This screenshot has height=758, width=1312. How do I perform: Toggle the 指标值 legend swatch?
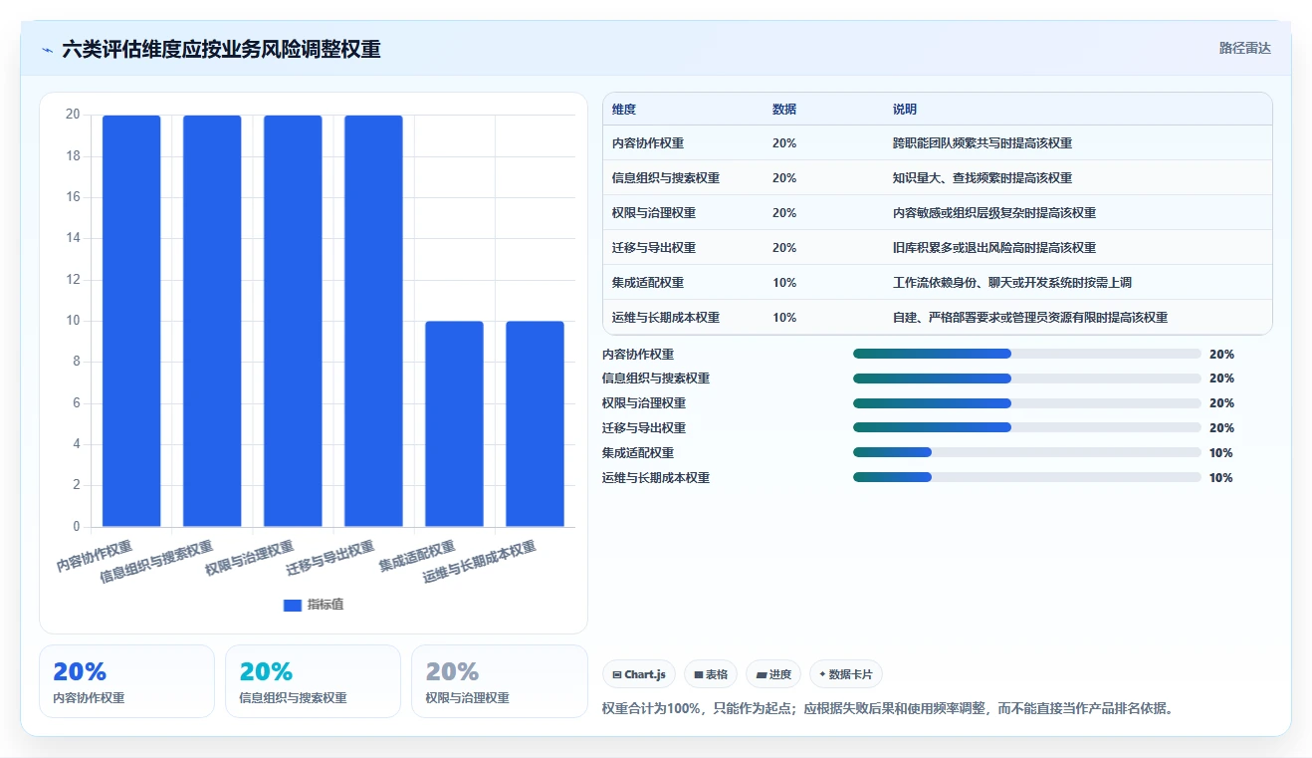[292, 605]
